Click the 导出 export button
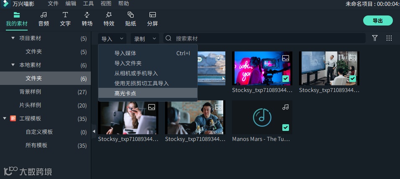Image resolution: width=400 pixels, height=179 pixels. (378, 20)
